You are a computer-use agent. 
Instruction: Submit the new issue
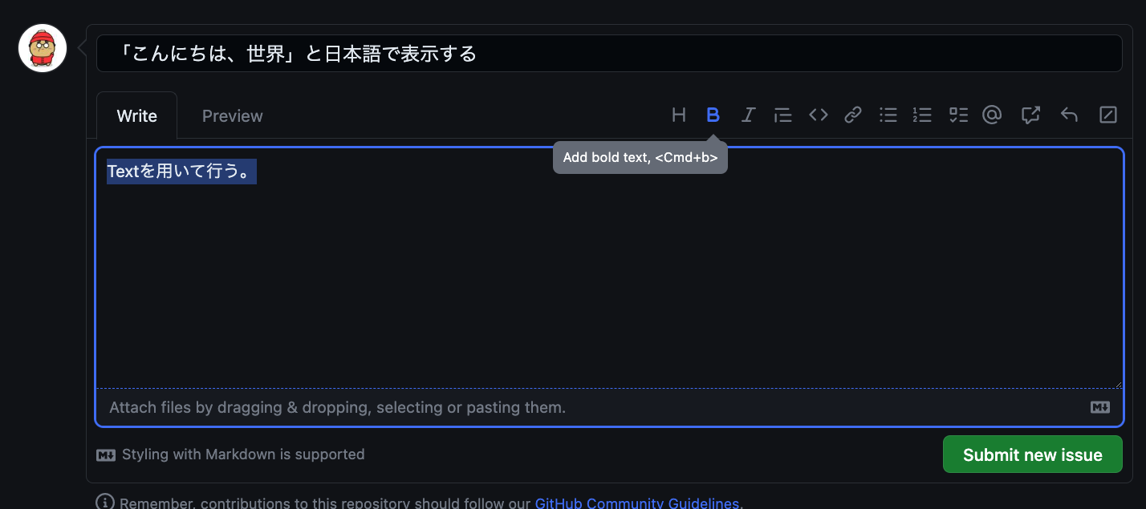click(x=1032, y=454)
